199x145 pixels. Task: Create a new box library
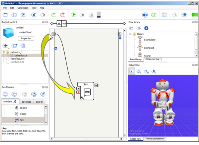pos(5,94)
